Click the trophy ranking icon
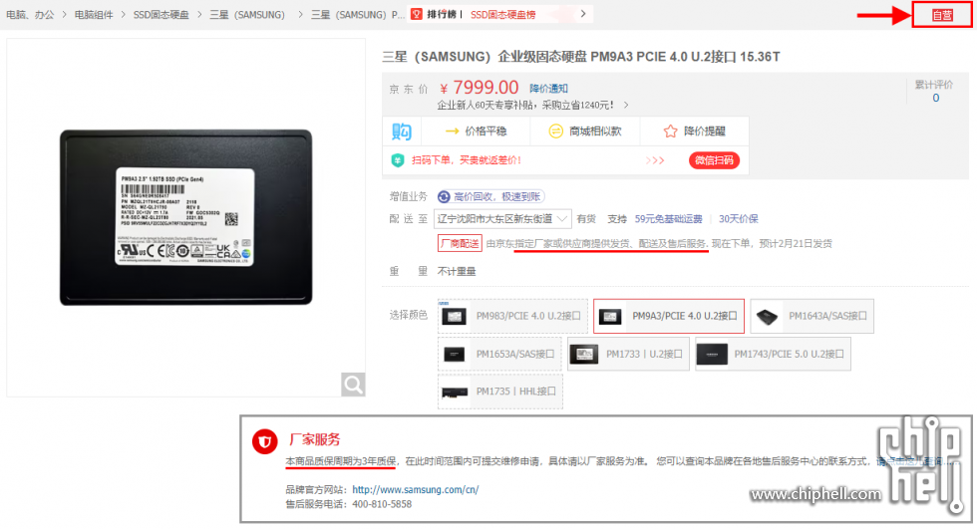This screenshot has width=977, height=529. coord(417,14)
